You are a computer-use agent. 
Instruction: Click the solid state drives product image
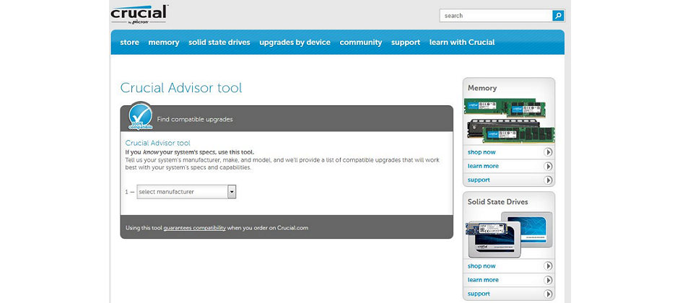coord(509,234)
